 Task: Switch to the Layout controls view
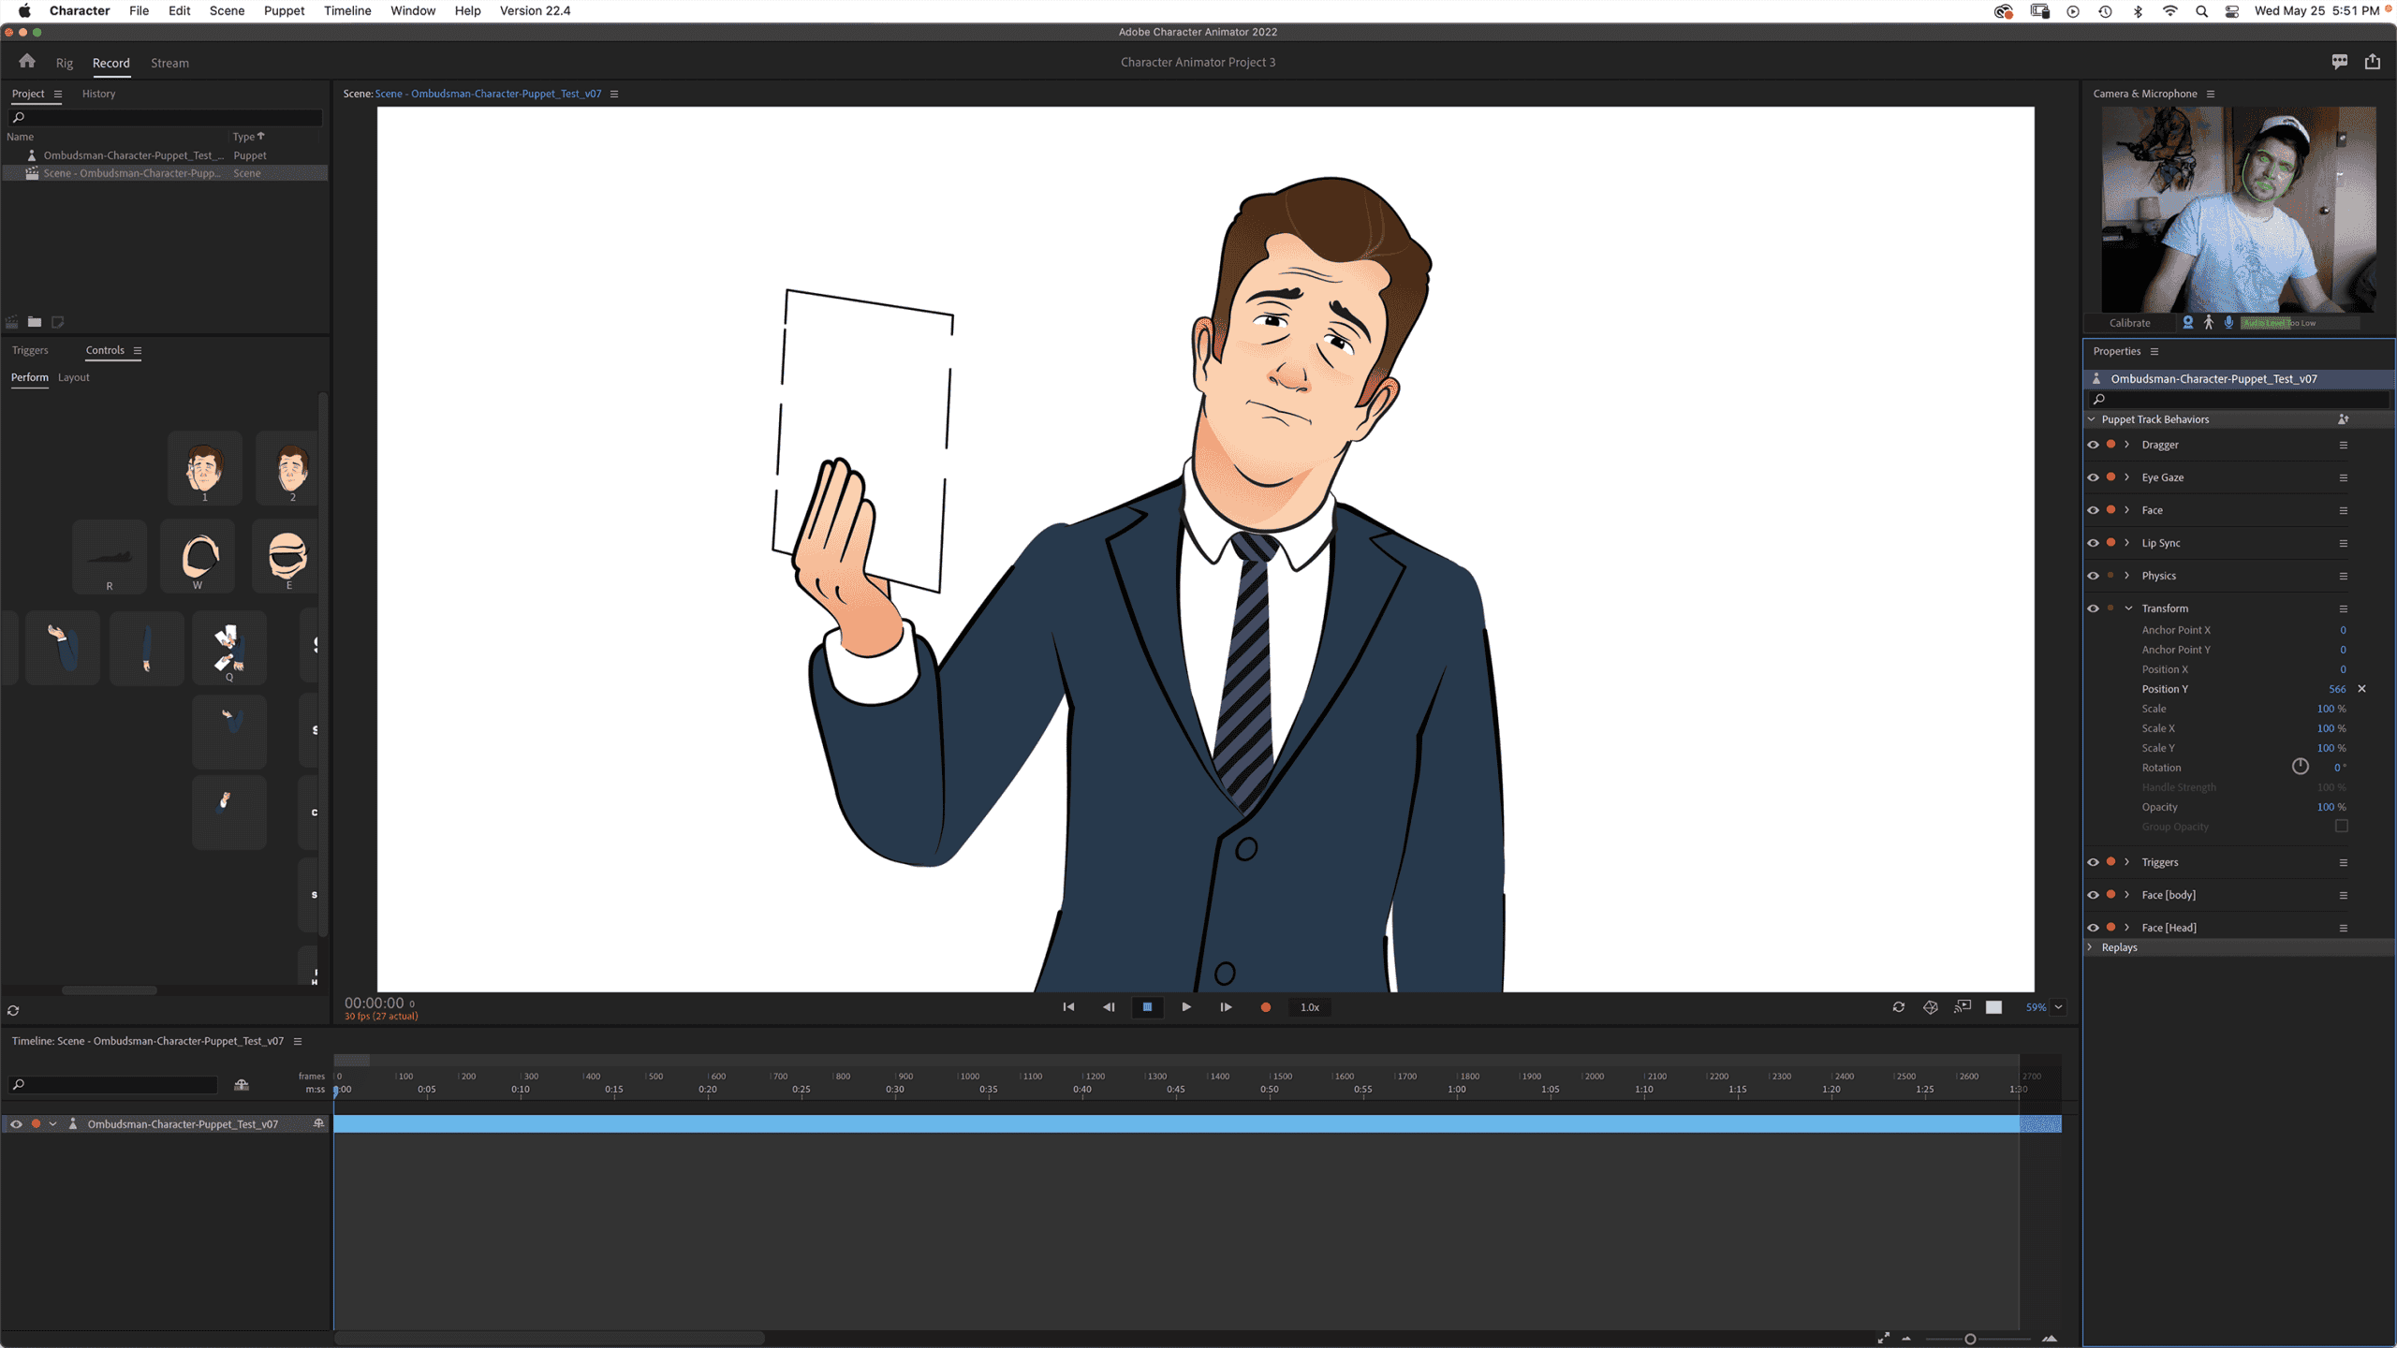click(74, 377)
